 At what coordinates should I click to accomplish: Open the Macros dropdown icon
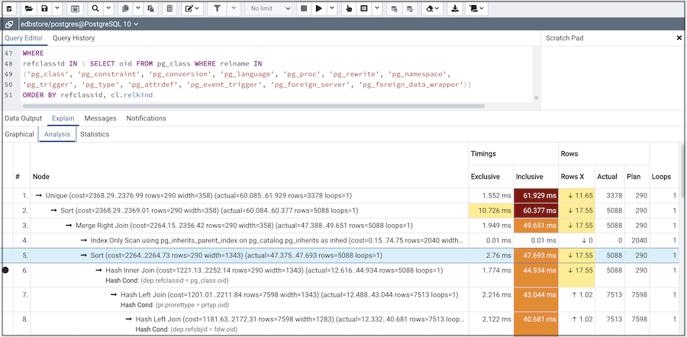point(476,8)
